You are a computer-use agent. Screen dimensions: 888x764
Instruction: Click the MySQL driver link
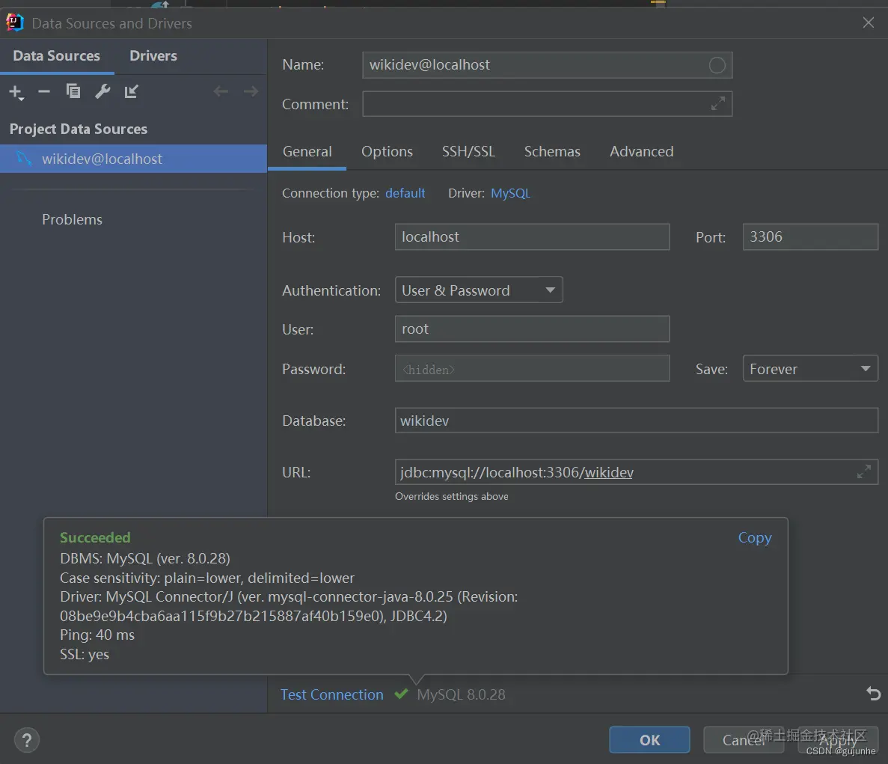510,193
